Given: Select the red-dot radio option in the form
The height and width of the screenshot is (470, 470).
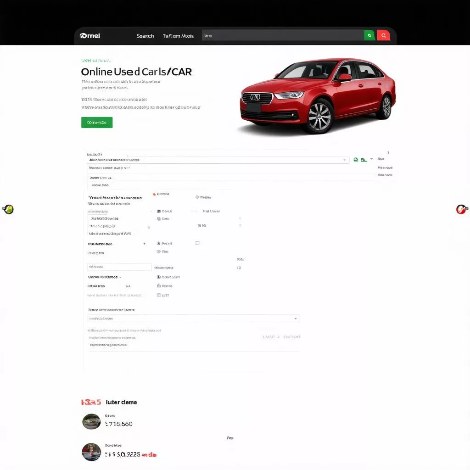Looking at the screenshot, I should point(155,194).
